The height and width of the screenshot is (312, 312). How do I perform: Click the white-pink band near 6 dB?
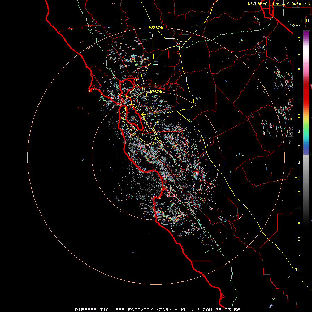306,54
